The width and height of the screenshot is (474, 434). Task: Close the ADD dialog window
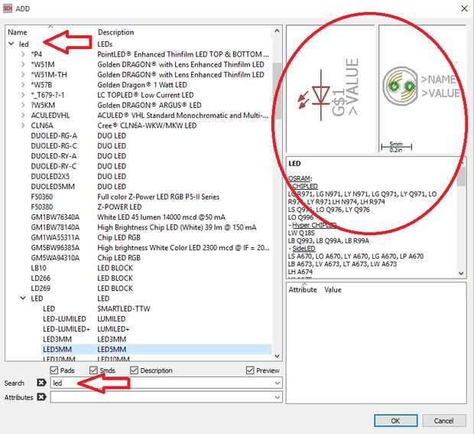[464, 8]
